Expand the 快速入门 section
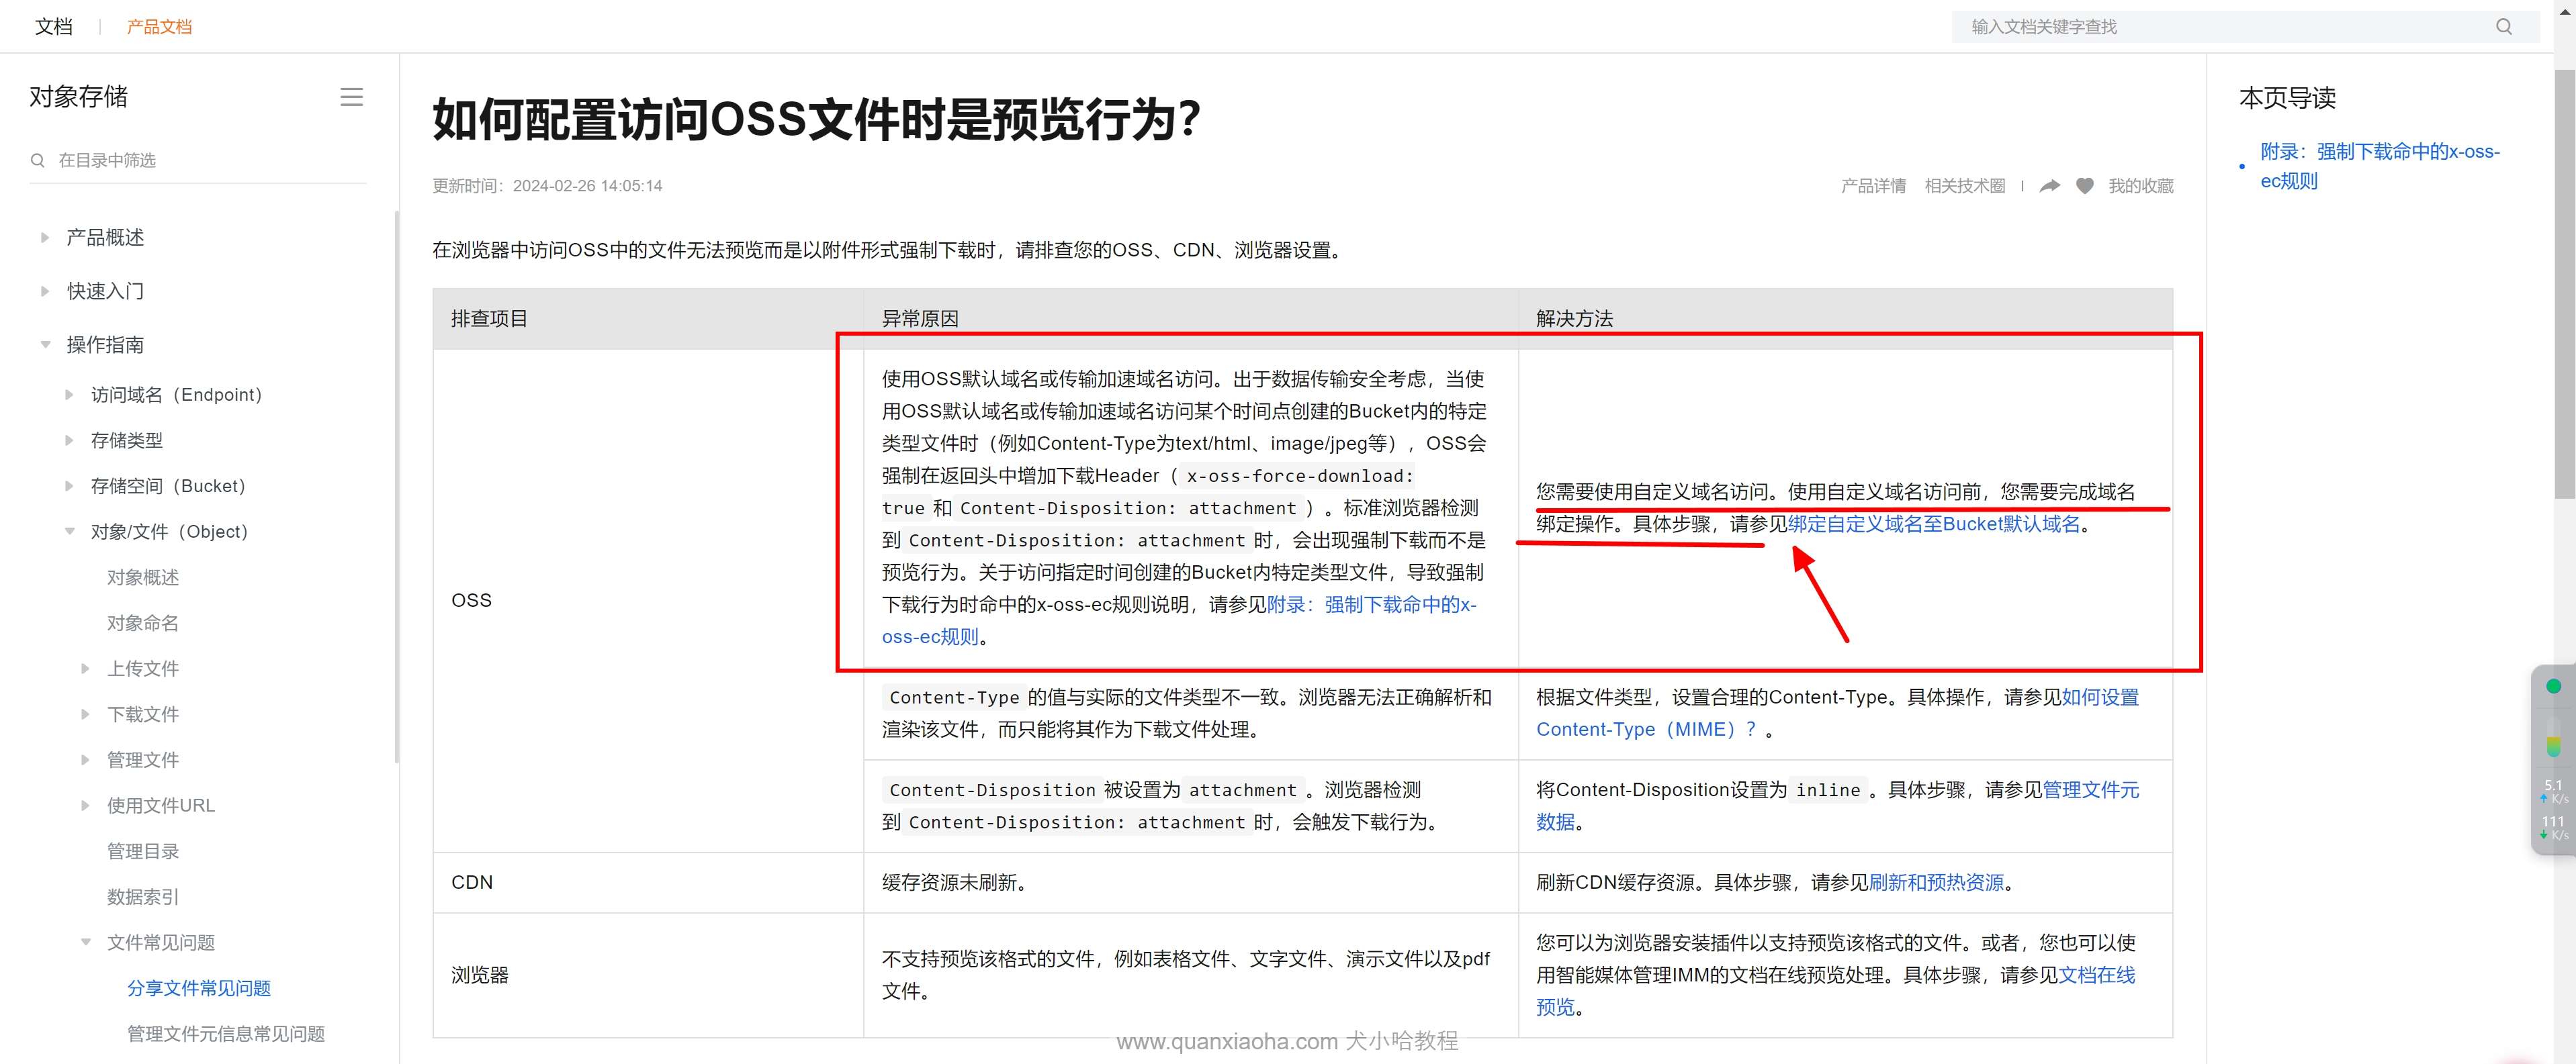The height and width of the screenshot is (1064, 2576). pos(45,292)
